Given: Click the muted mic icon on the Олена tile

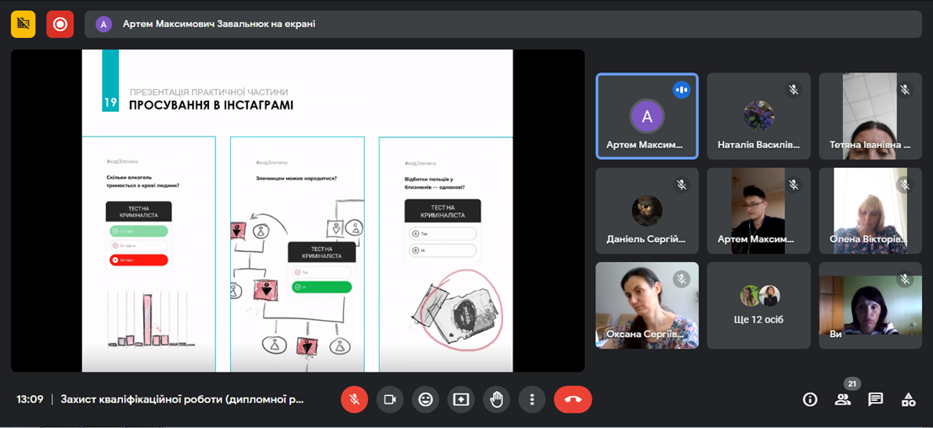Looking at the screenshot, I should 905,185.
